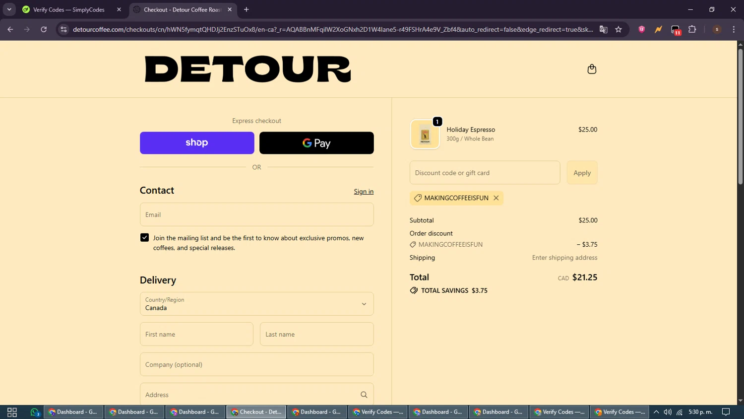The image size is (744, 419).
Task: Click the 300g / Whole Bean text
Action: [470, 139]
